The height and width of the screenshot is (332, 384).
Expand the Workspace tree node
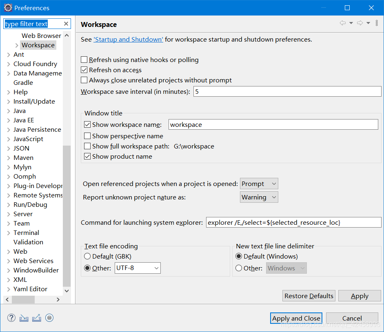17,45
